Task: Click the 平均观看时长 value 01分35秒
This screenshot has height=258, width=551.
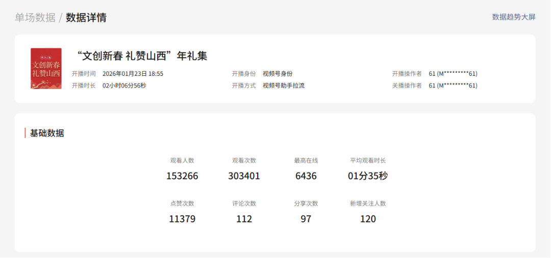Action: tap(368, 176)
